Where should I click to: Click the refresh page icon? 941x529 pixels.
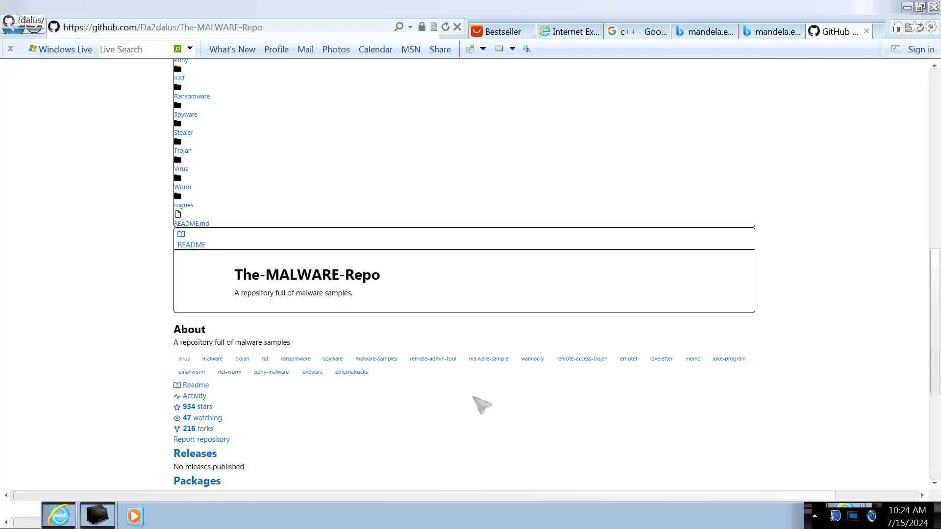pyautogui.click(x=445, y=27)
